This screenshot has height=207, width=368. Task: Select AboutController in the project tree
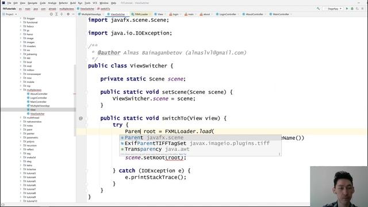37,94
